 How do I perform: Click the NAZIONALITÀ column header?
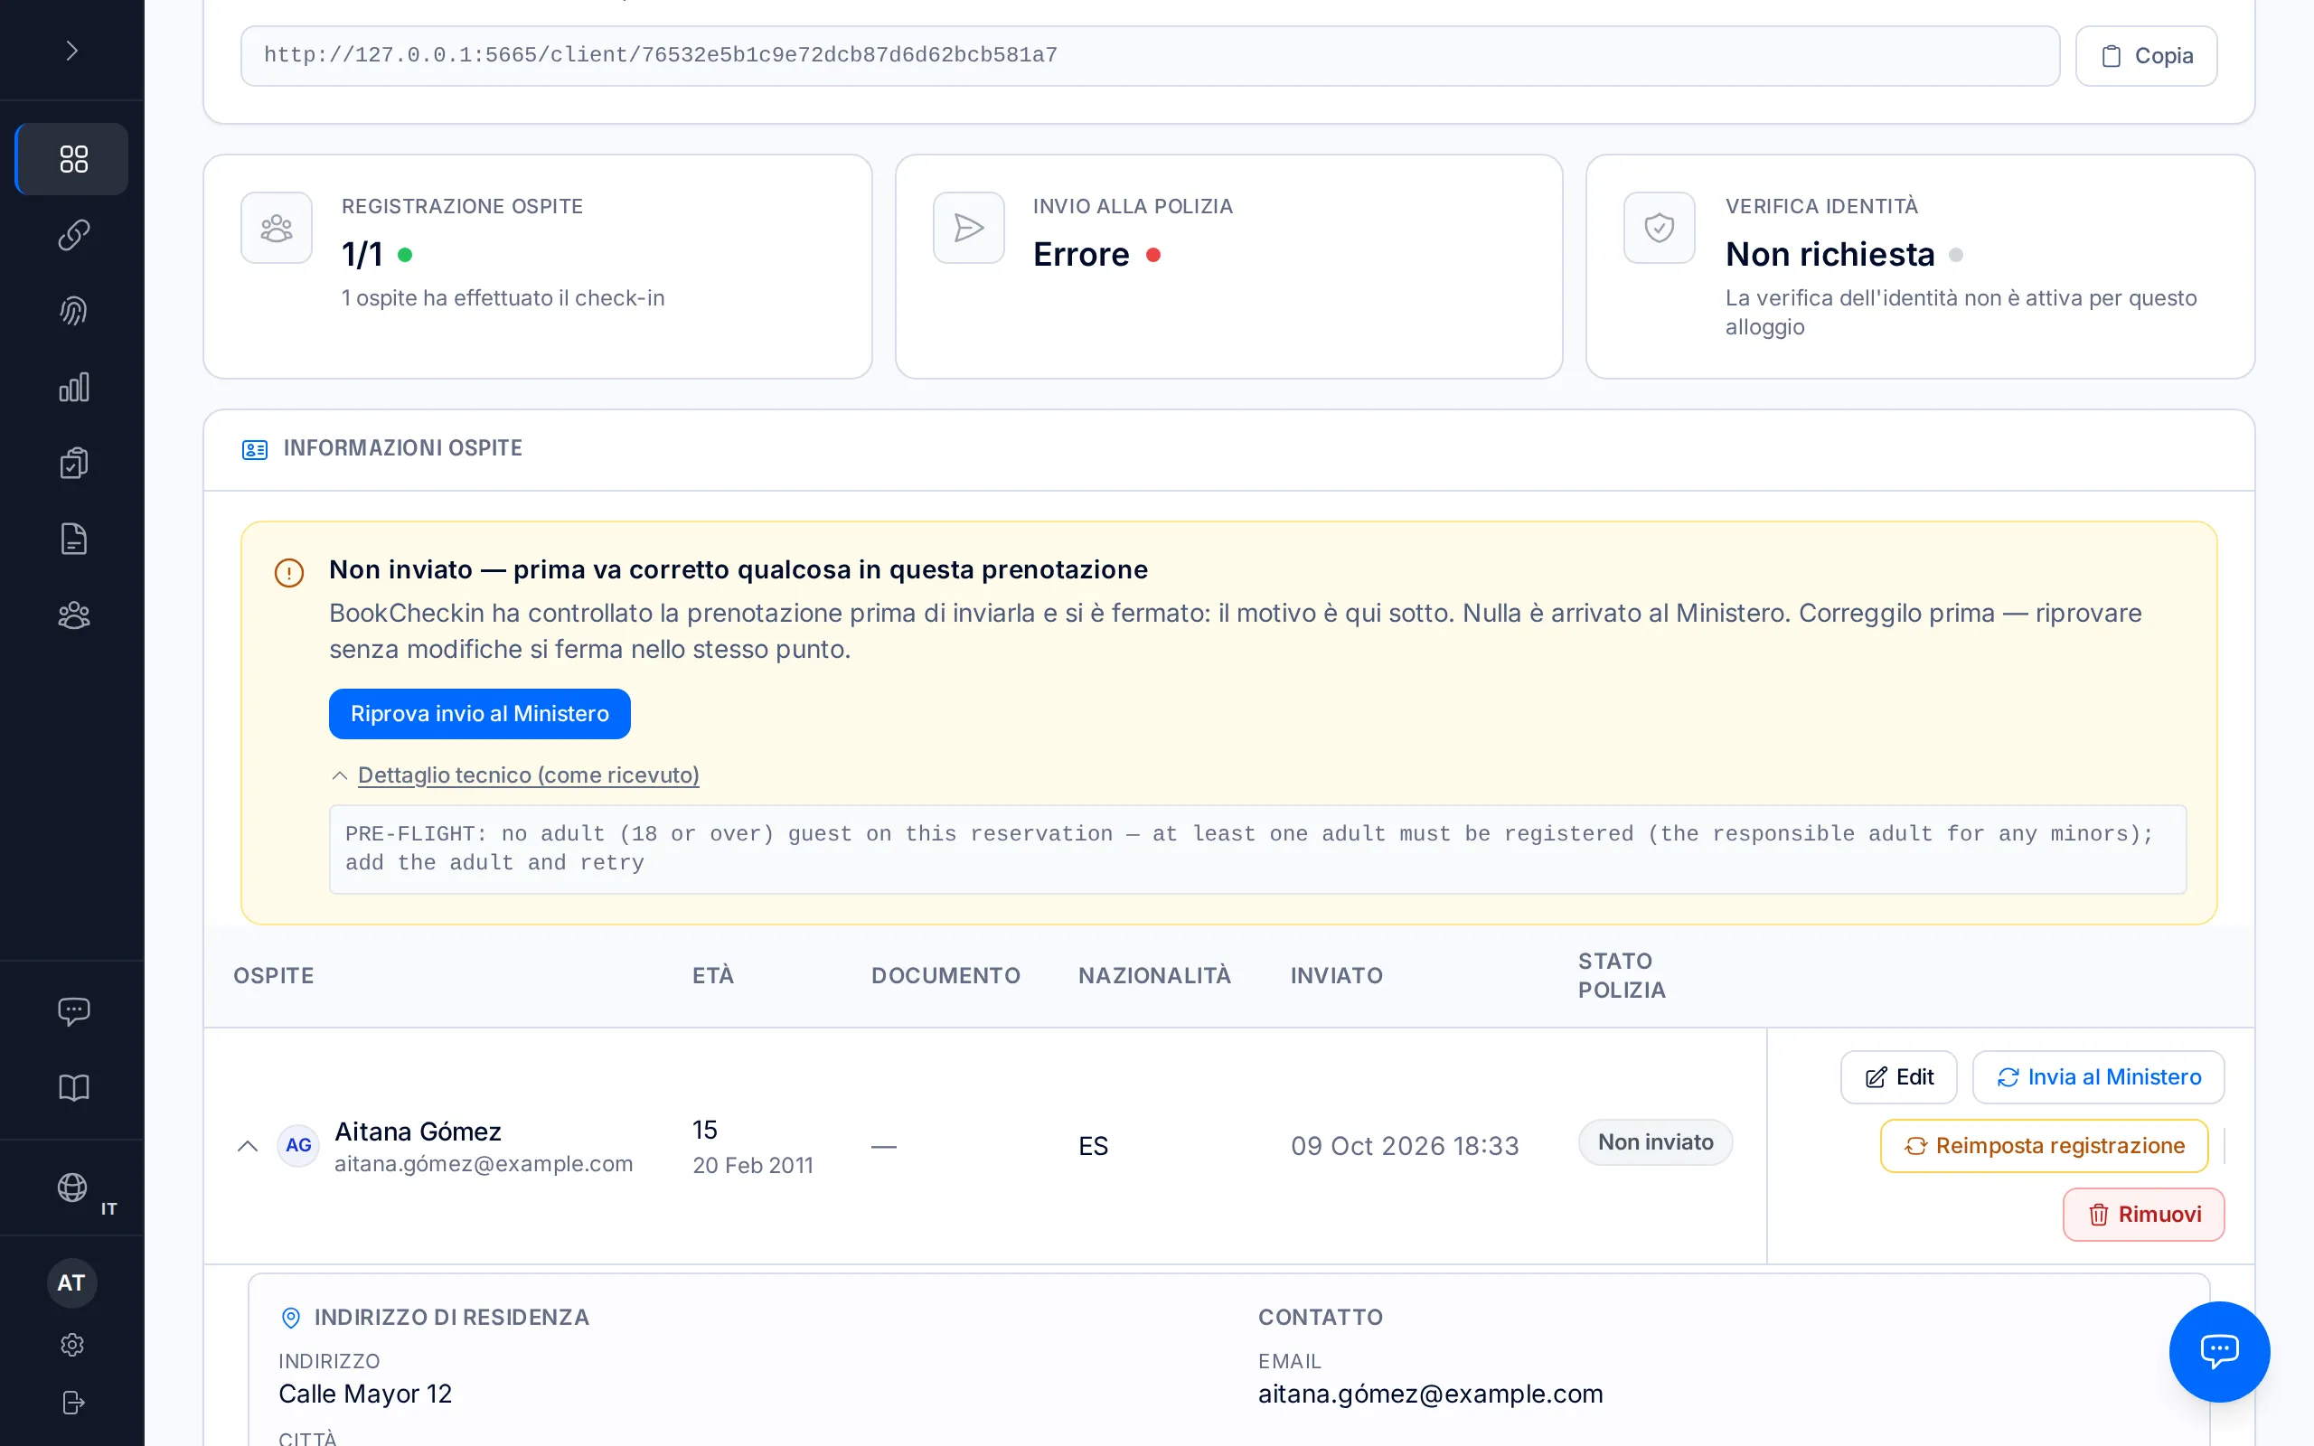click(1154, 975)
